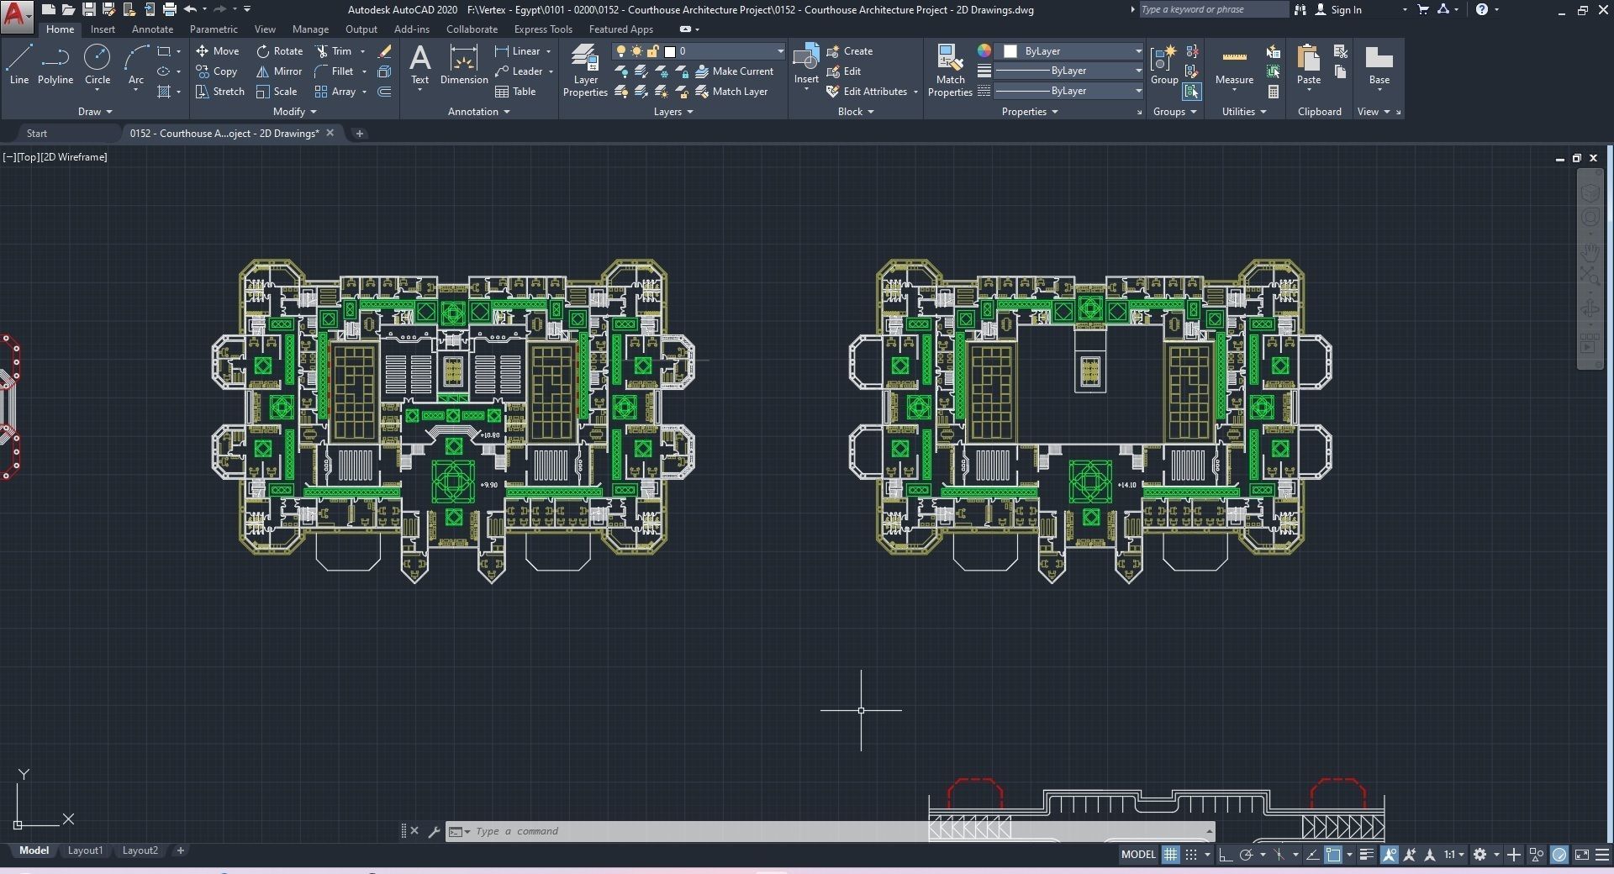Click the Scale tool
1614x874 pixels.
[x=277, y=92]
